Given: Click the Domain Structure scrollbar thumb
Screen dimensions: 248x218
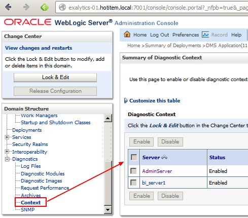Looking at the screenshot, I should point(108,183).
